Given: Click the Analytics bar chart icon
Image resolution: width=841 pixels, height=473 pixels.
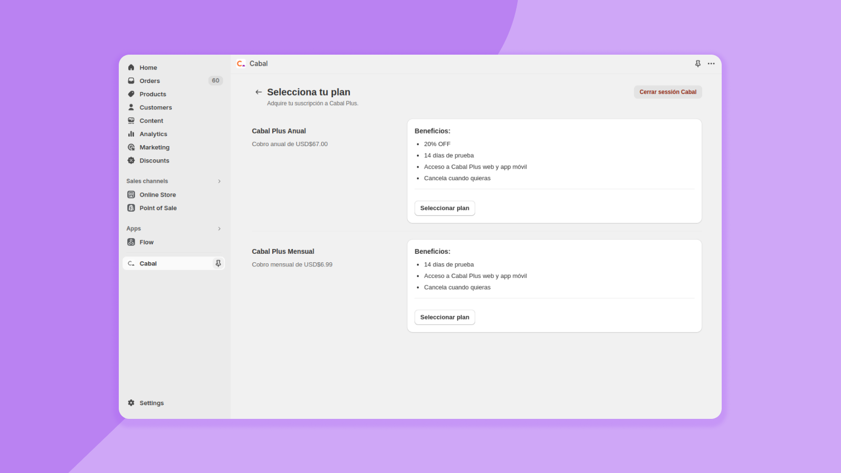Looking at the screenshot, I should coord(131,134).
